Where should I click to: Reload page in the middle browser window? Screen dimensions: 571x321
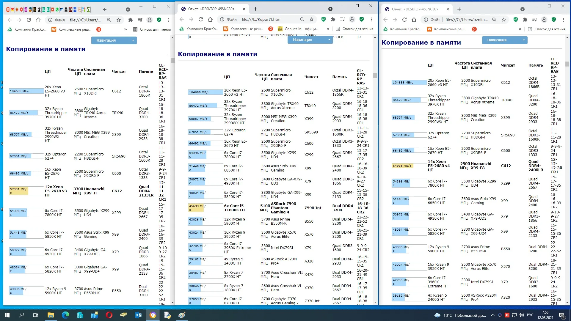tap(201, 19)
